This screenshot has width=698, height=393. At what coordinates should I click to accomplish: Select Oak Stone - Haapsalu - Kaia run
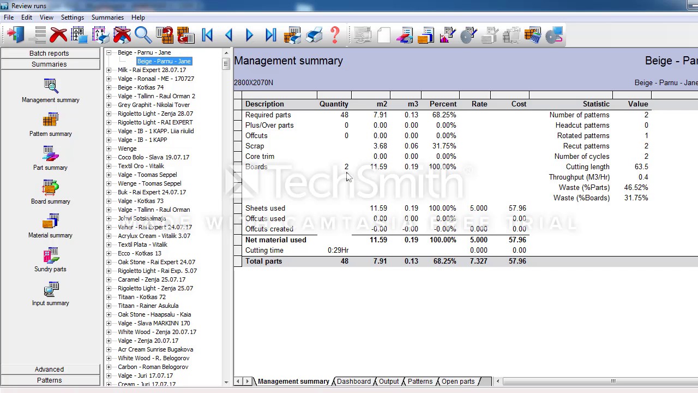coord(154,314)
